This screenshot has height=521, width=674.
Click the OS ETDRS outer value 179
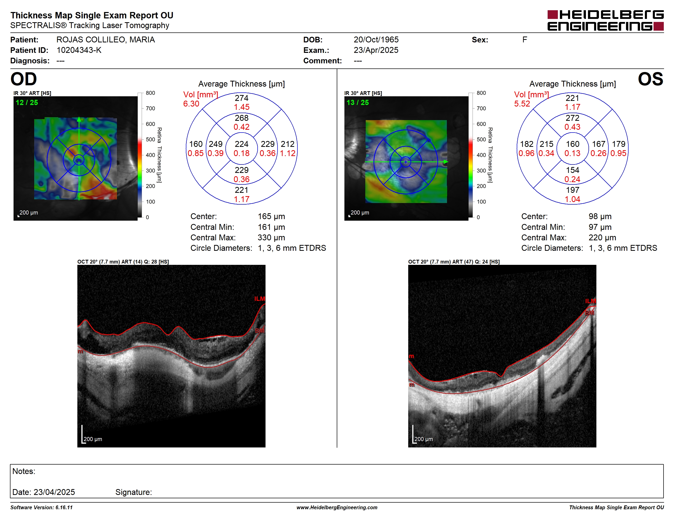pyautogui.click(x=619, y=144)
